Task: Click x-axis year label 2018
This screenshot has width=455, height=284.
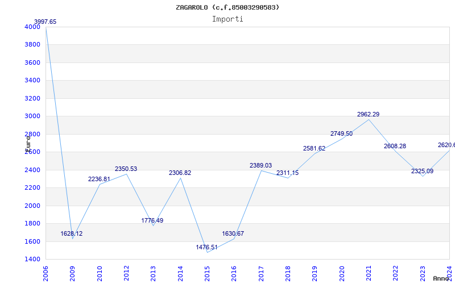Action: coord(288,273)
